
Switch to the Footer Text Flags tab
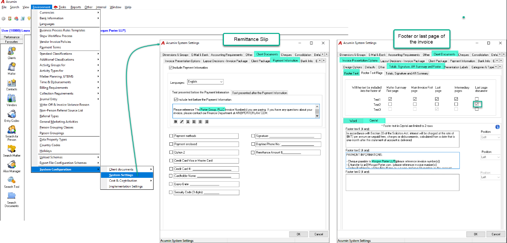[x=372, y=73]
